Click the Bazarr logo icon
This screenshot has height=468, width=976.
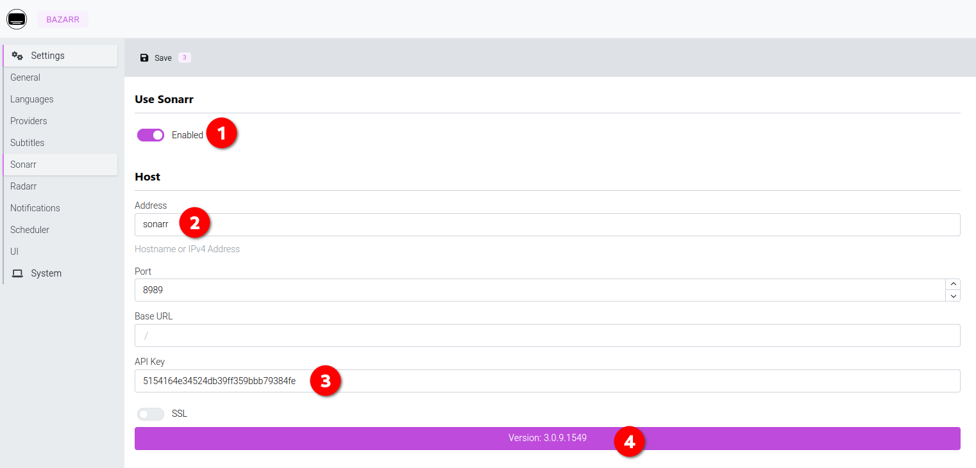pyautogui.click(x=17, y=19)
